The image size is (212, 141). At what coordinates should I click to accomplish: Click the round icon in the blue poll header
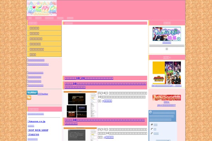tap(151, 112)
